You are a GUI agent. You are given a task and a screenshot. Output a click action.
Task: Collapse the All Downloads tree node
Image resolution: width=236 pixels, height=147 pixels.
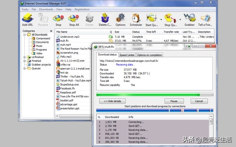pos(25,35)
